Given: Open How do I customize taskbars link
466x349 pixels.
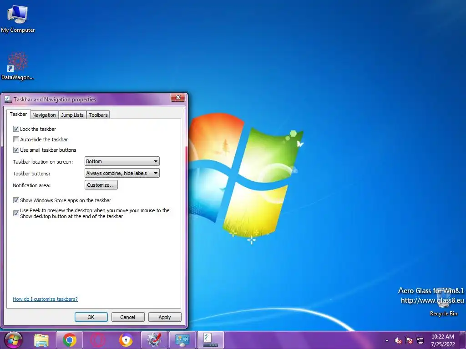Looking at the screenshot, I should pos(45,299).
